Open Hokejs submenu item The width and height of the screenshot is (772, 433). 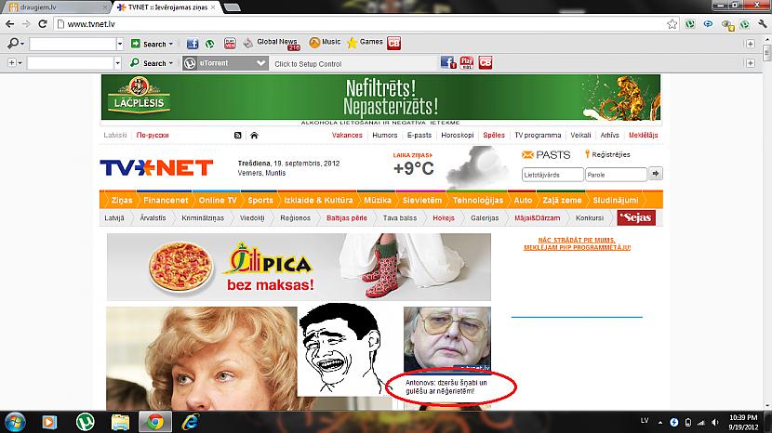444,218
